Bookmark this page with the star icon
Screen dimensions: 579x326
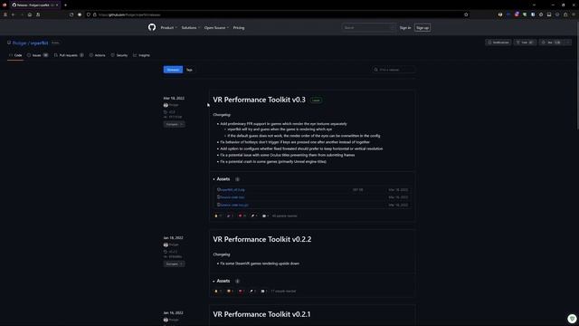click(x=466, y=14)
